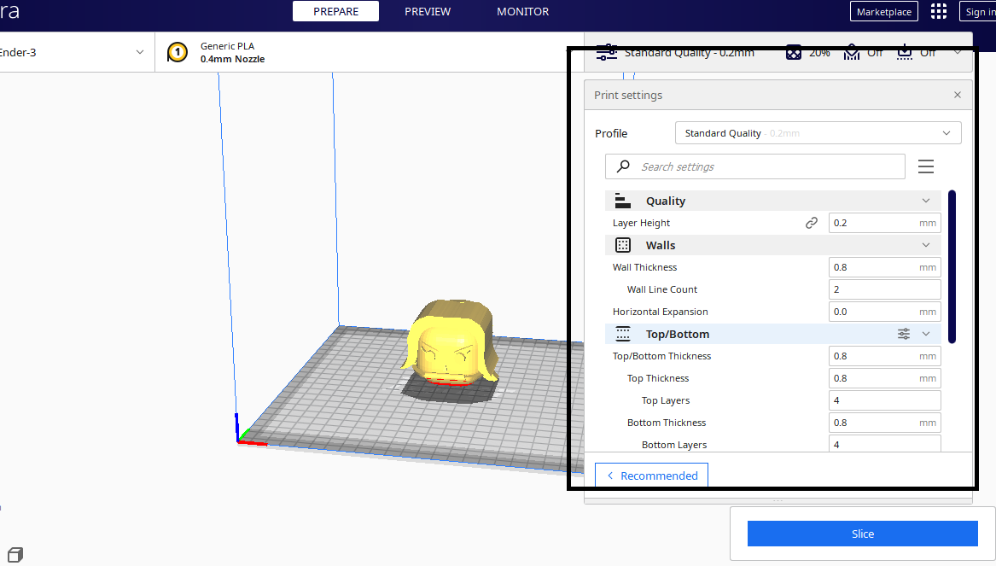Image resolution: width=996 pixels, height=566 pixels.
Task: Click the Top/Bottom Thickness value field
Action: (884, 356)
